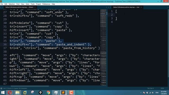Open the File menu
Image resolution: width=169 pixels, height=95 pixels.
coord(2,4)
